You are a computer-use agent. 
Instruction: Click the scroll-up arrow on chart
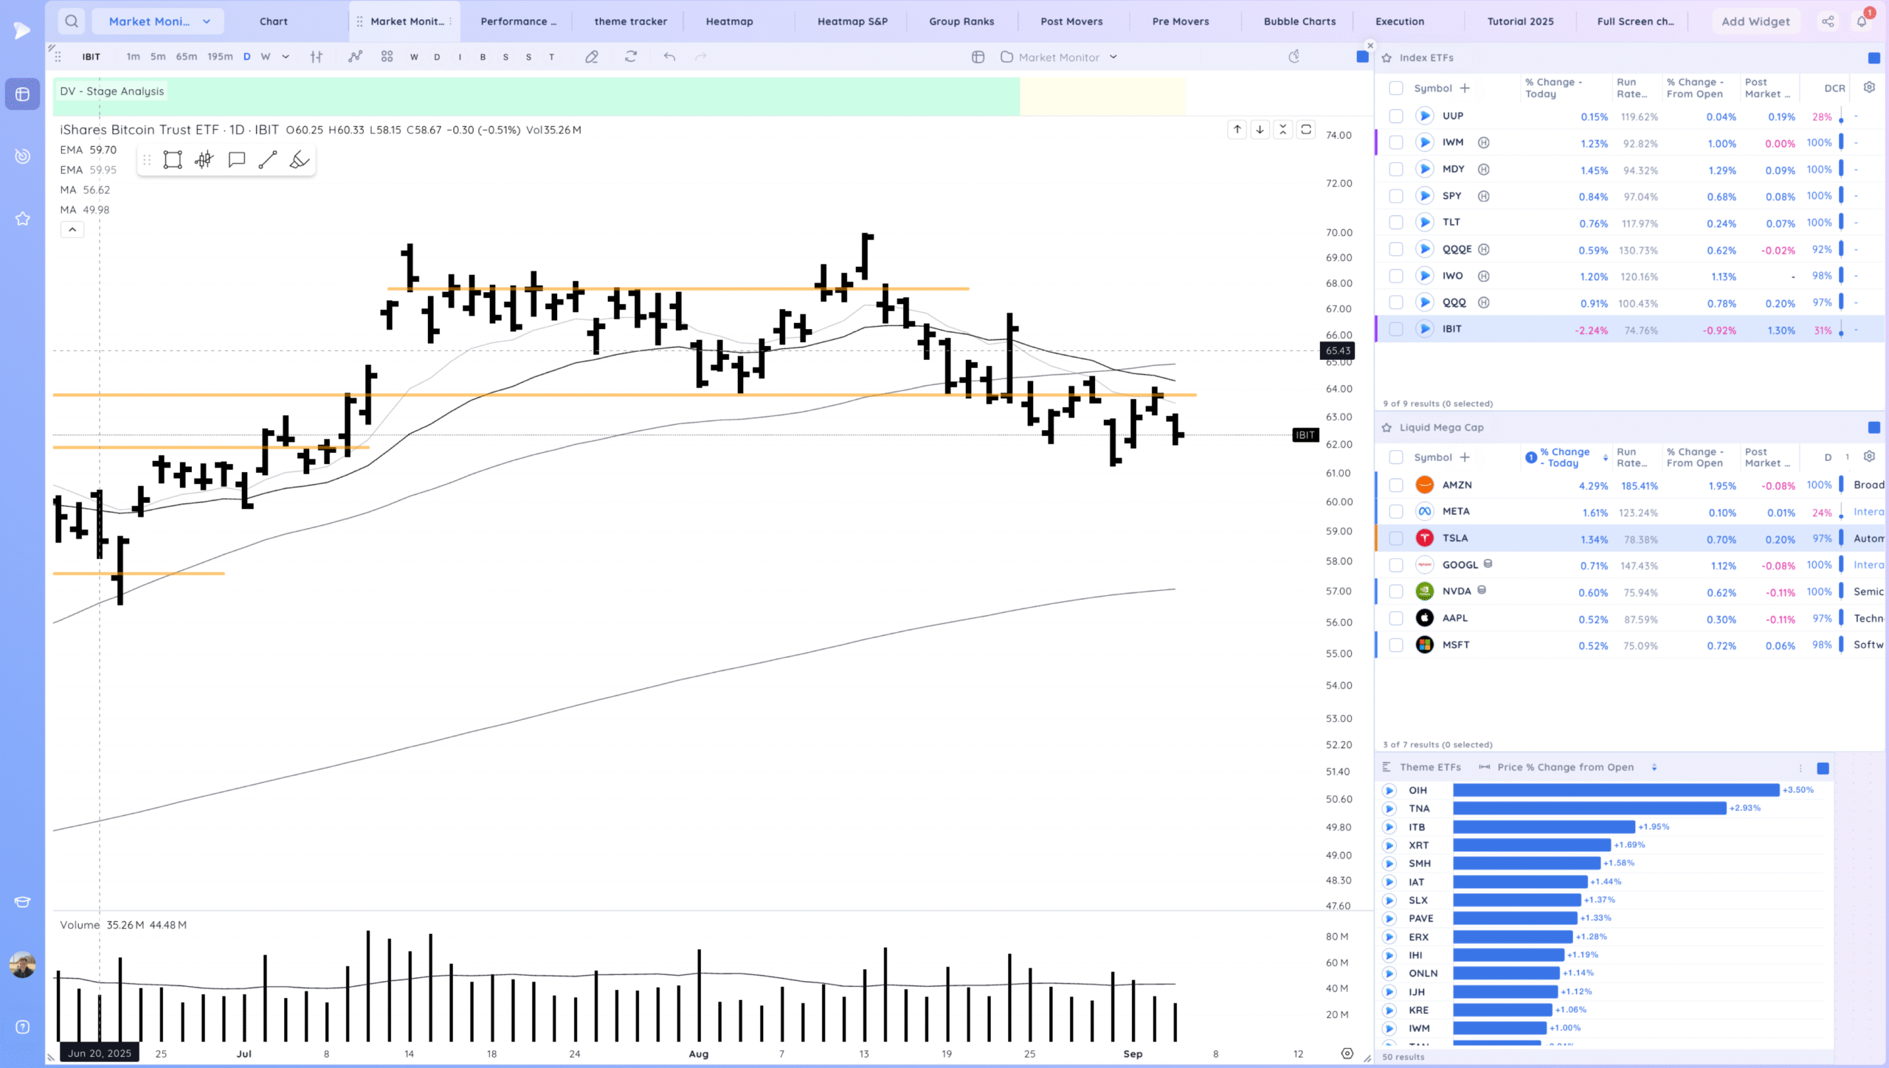1237,130
